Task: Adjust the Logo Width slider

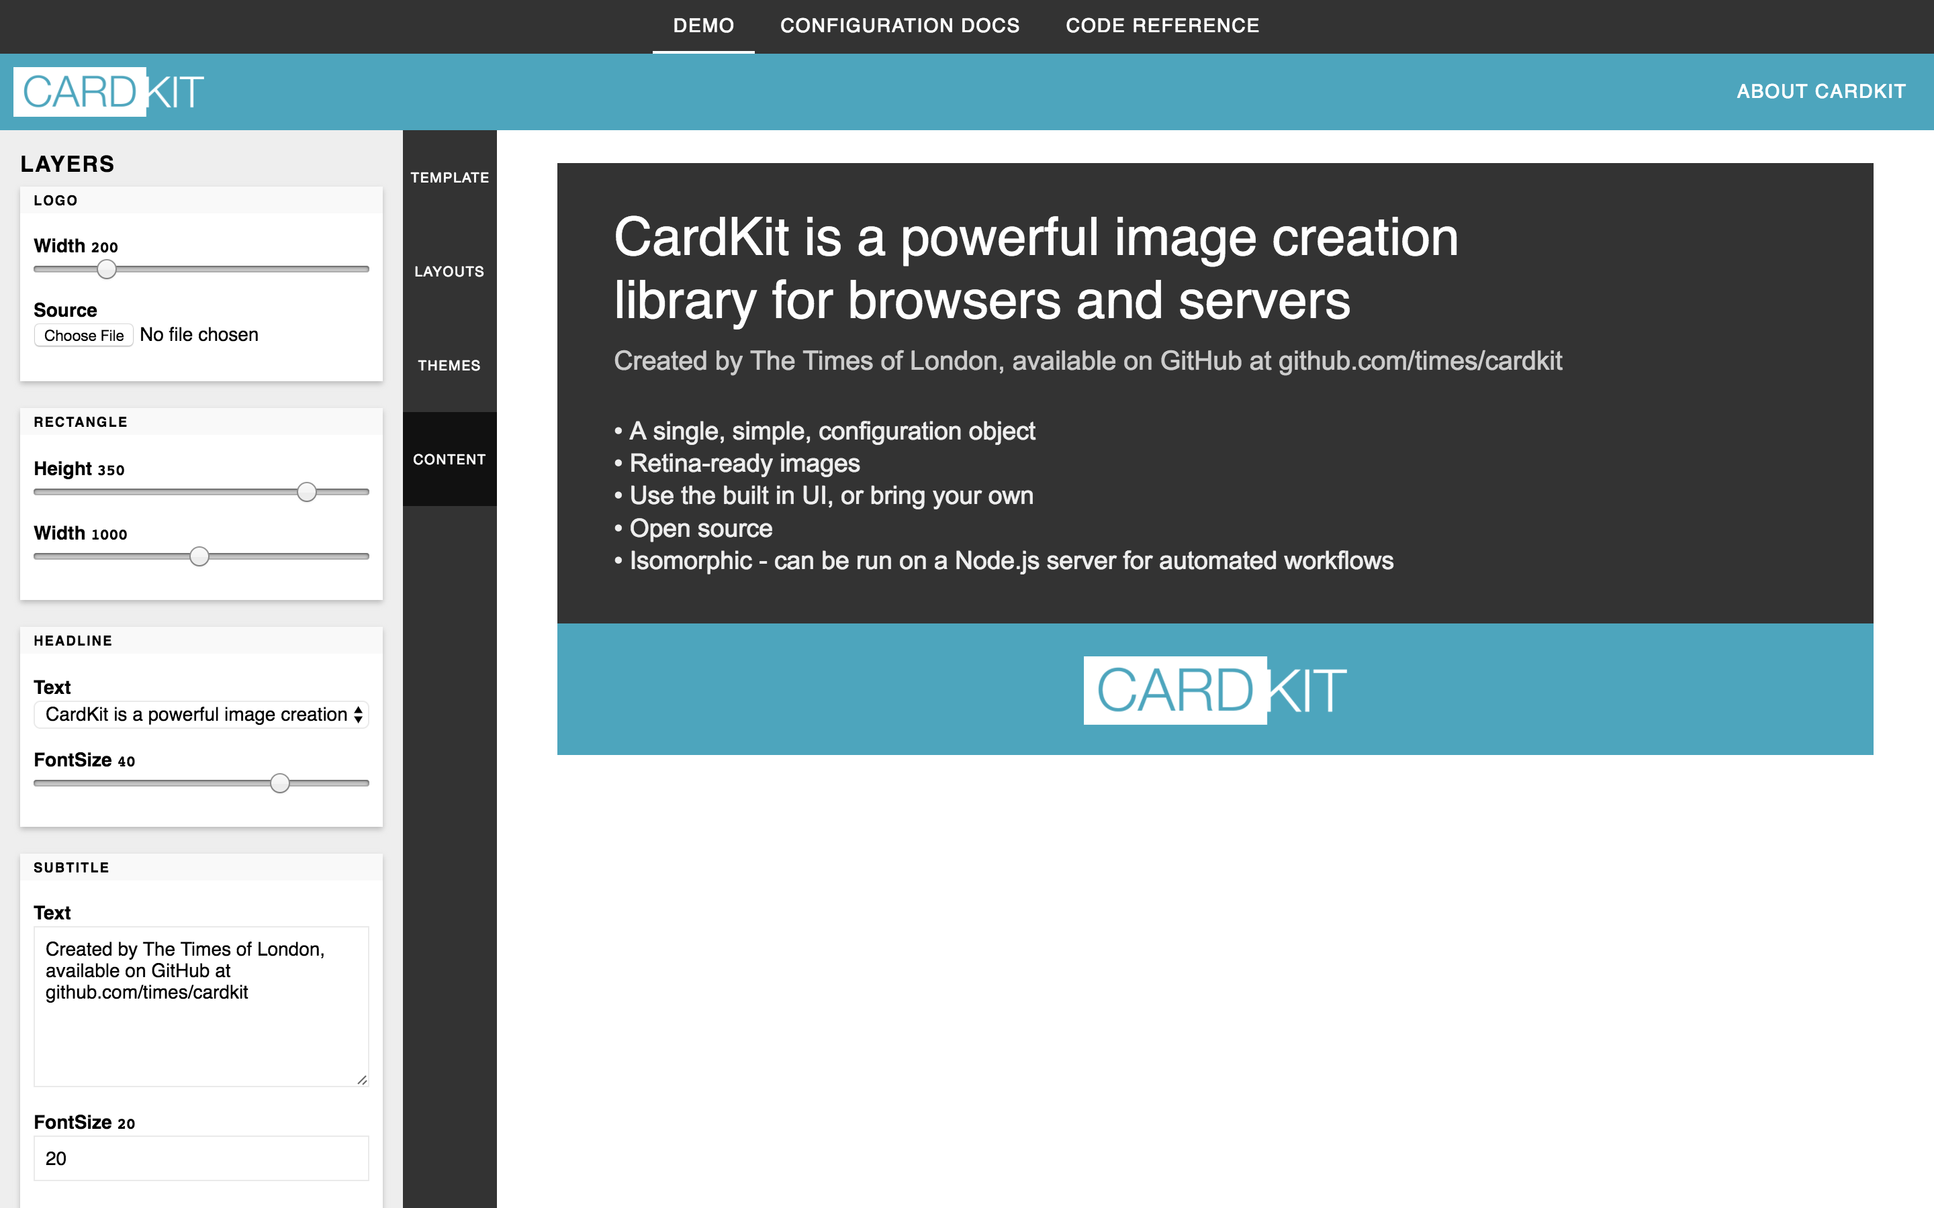Action: coord(106,270)
